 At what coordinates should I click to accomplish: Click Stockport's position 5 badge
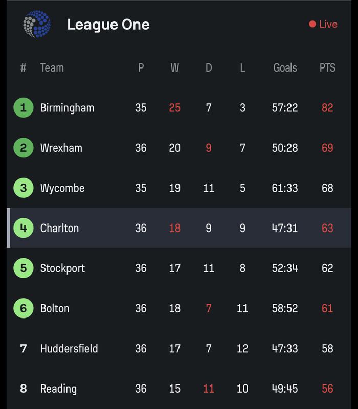(x=23, y=268)
